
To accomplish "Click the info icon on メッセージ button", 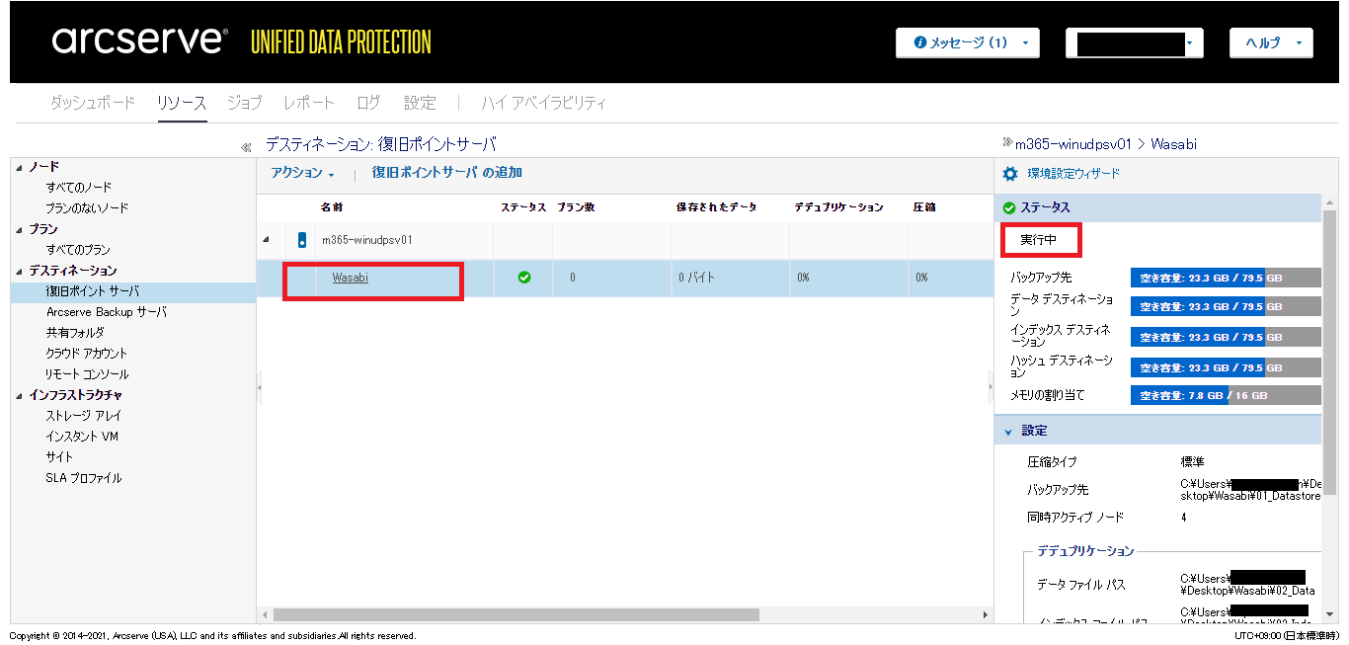I will [x=920, y=42].
